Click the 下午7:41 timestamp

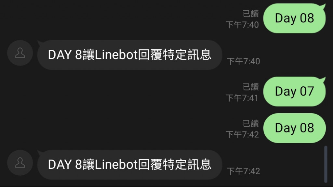242,98
